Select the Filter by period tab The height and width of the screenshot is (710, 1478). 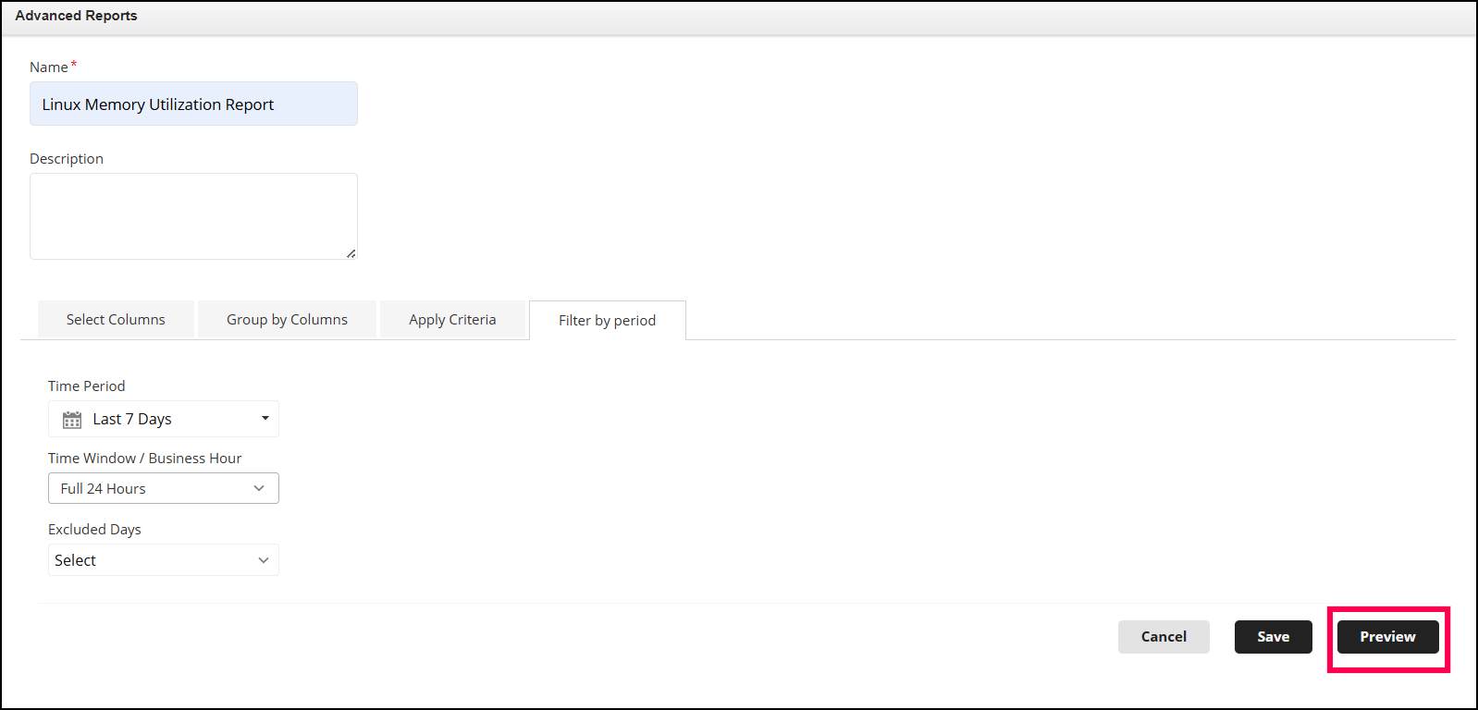(608, 320)
